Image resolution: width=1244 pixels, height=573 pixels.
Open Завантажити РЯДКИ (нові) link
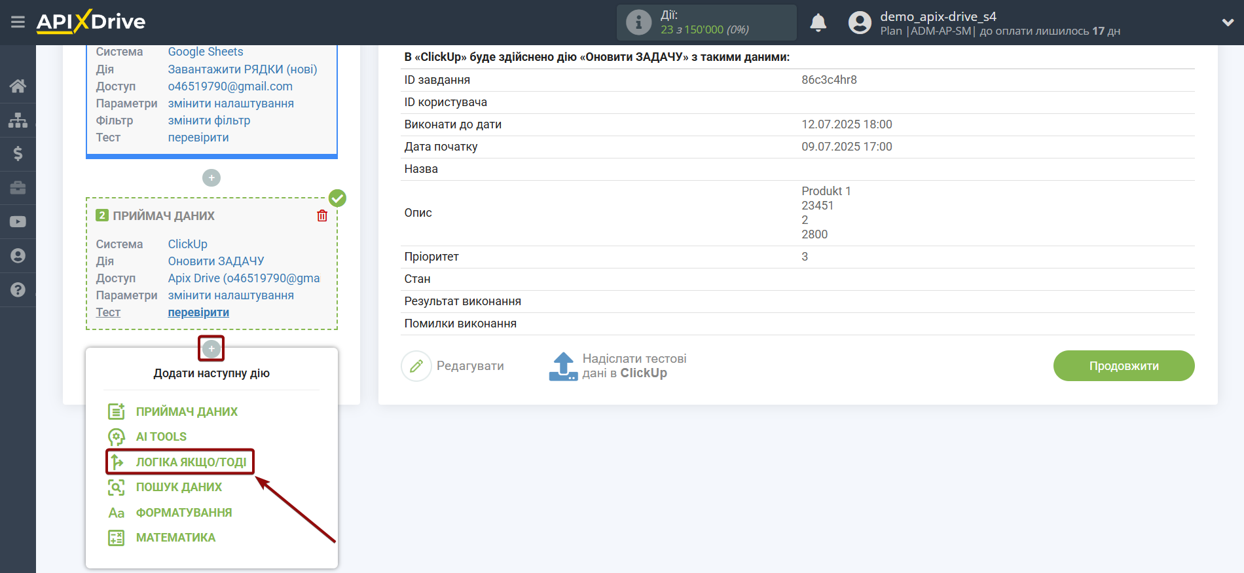coord(242,69)
